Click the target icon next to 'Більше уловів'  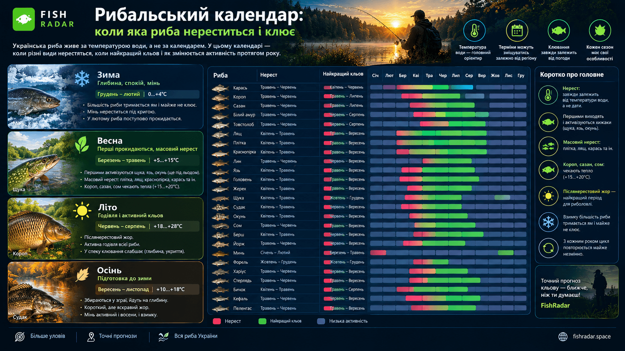pos(20,336)
